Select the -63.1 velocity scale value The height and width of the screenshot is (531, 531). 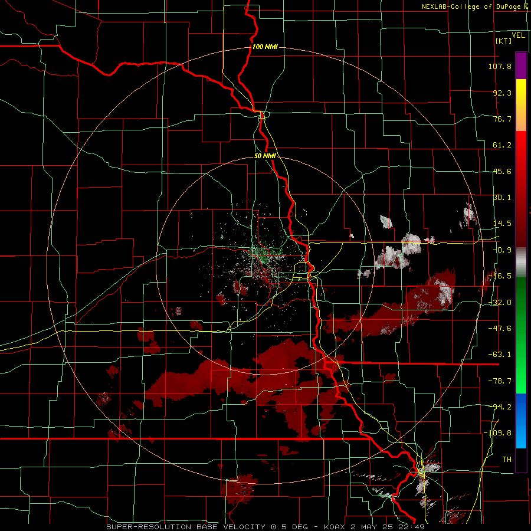pos(500,355)
